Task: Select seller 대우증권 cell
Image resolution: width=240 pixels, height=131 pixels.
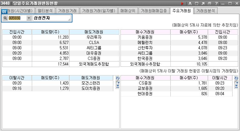Action: (x=94, y=53)
